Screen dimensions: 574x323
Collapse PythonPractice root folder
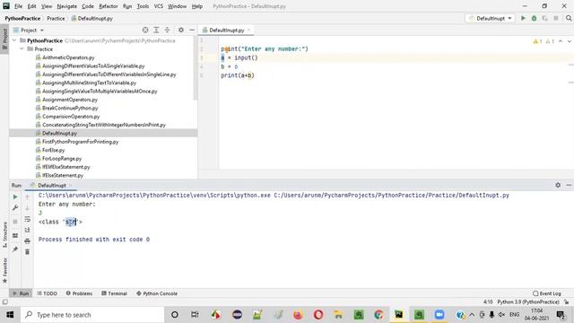tap(14, 40)
